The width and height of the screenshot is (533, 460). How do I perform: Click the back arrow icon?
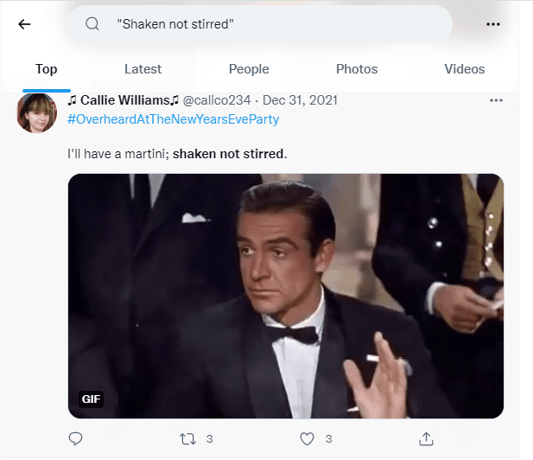24,24
